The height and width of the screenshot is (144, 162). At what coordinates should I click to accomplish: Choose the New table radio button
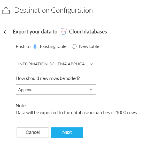pyautogui.click(x=74, y=47)
